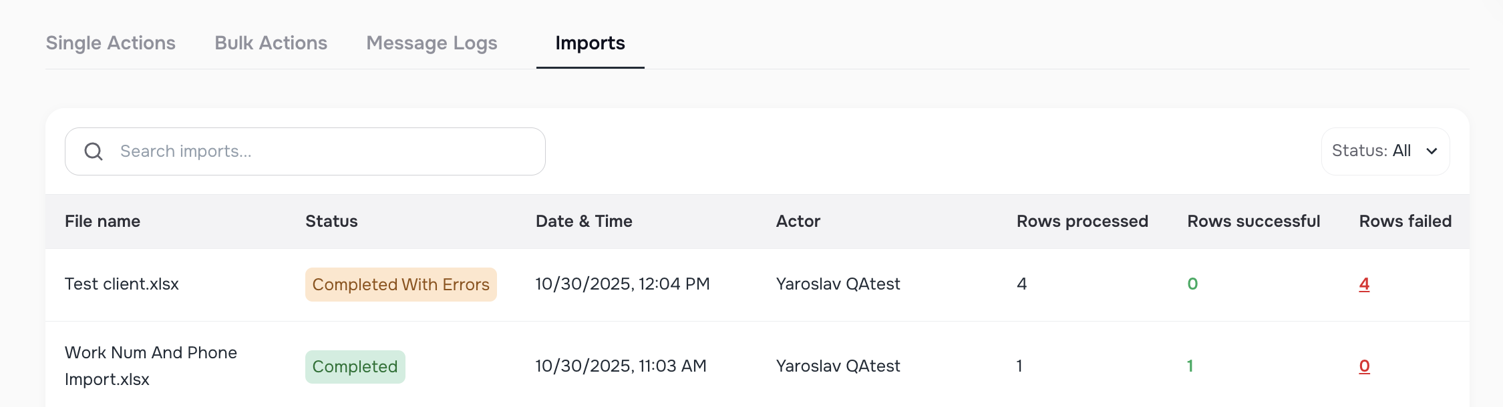Select the Bulk Actions tab
This screenshot has height=407, width=1503.
pyautogui.click(x=270, y=43)
